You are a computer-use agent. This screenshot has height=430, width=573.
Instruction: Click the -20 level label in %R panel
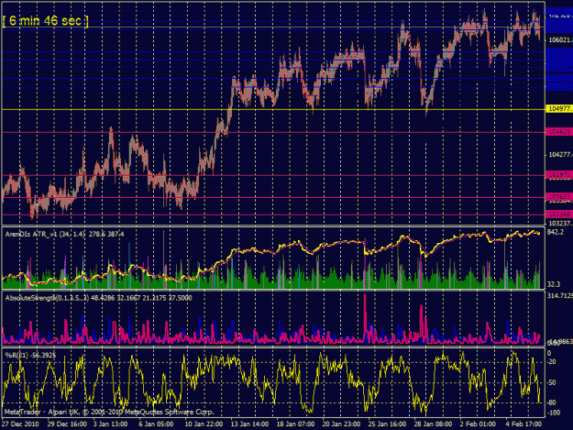pyautogui.click(x=552, y=361)
